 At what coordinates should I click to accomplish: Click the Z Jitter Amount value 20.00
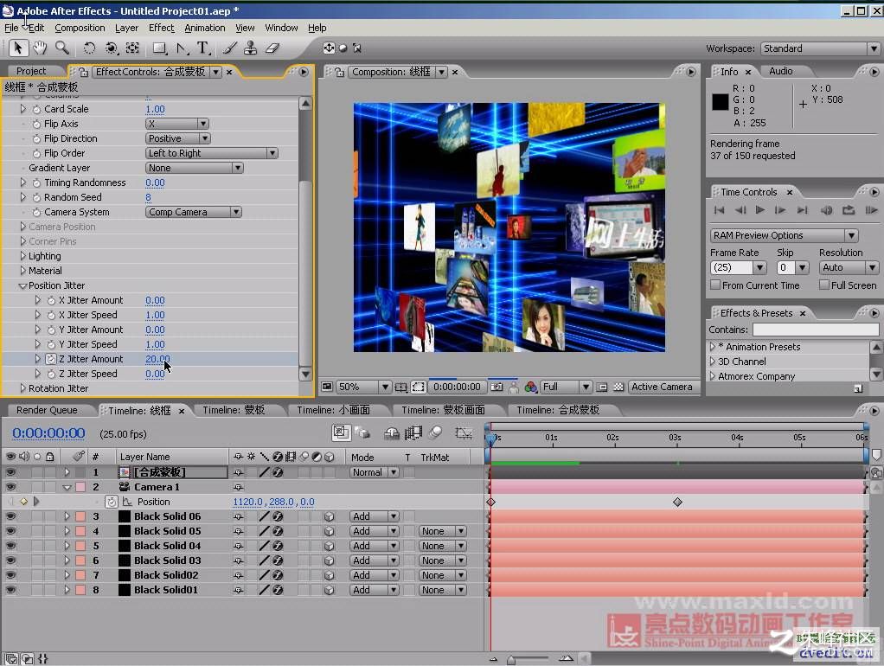click(x=157, y=359)
